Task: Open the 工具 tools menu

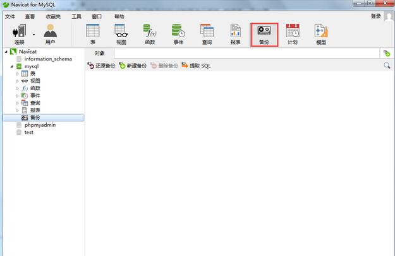Action: click(76, 16)
